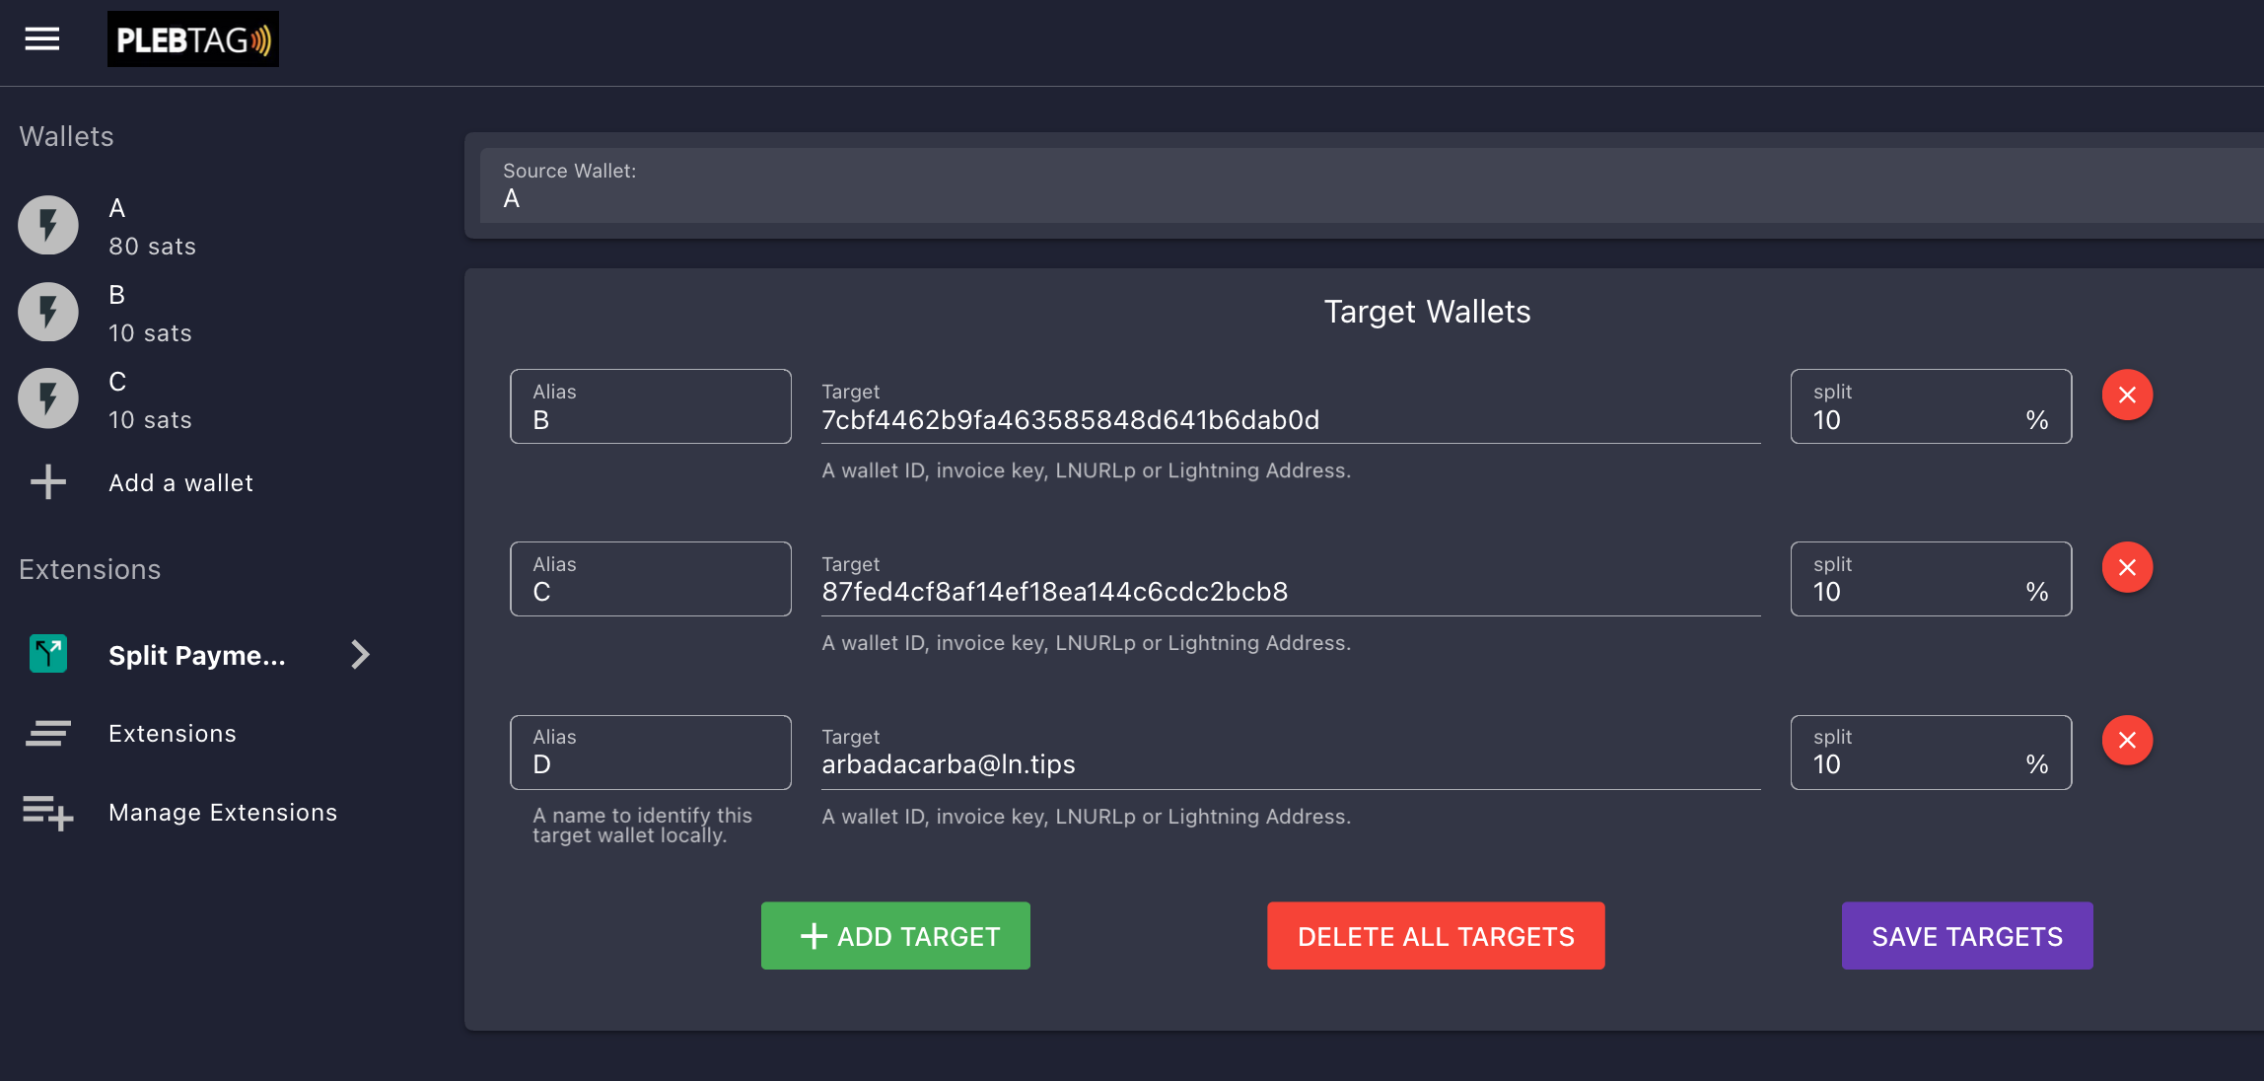Click the Add Target button
Viewport: 2264px width, 1081px height.
click(x=895, y=936)
